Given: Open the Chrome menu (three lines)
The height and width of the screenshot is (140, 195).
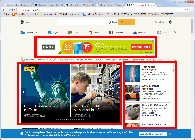Looking at the screenshot, I should click(x=191, y=10).
